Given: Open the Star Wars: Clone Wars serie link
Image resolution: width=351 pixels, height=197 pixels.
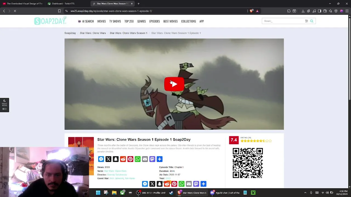Looking at the screenshot, I should tap(115, 171).
